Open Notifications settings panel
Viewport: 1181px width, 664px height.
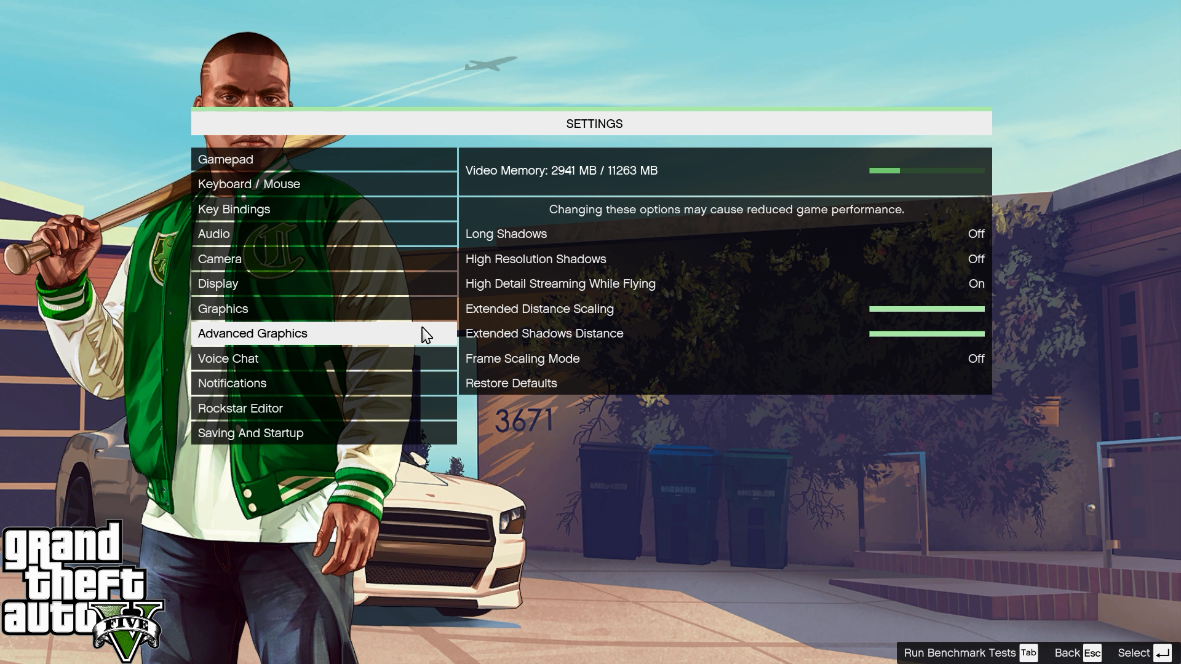[x=232, y=382]
